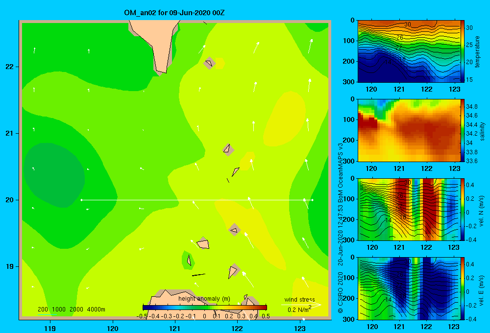Click the main map latitude label 20

[10, 200]
